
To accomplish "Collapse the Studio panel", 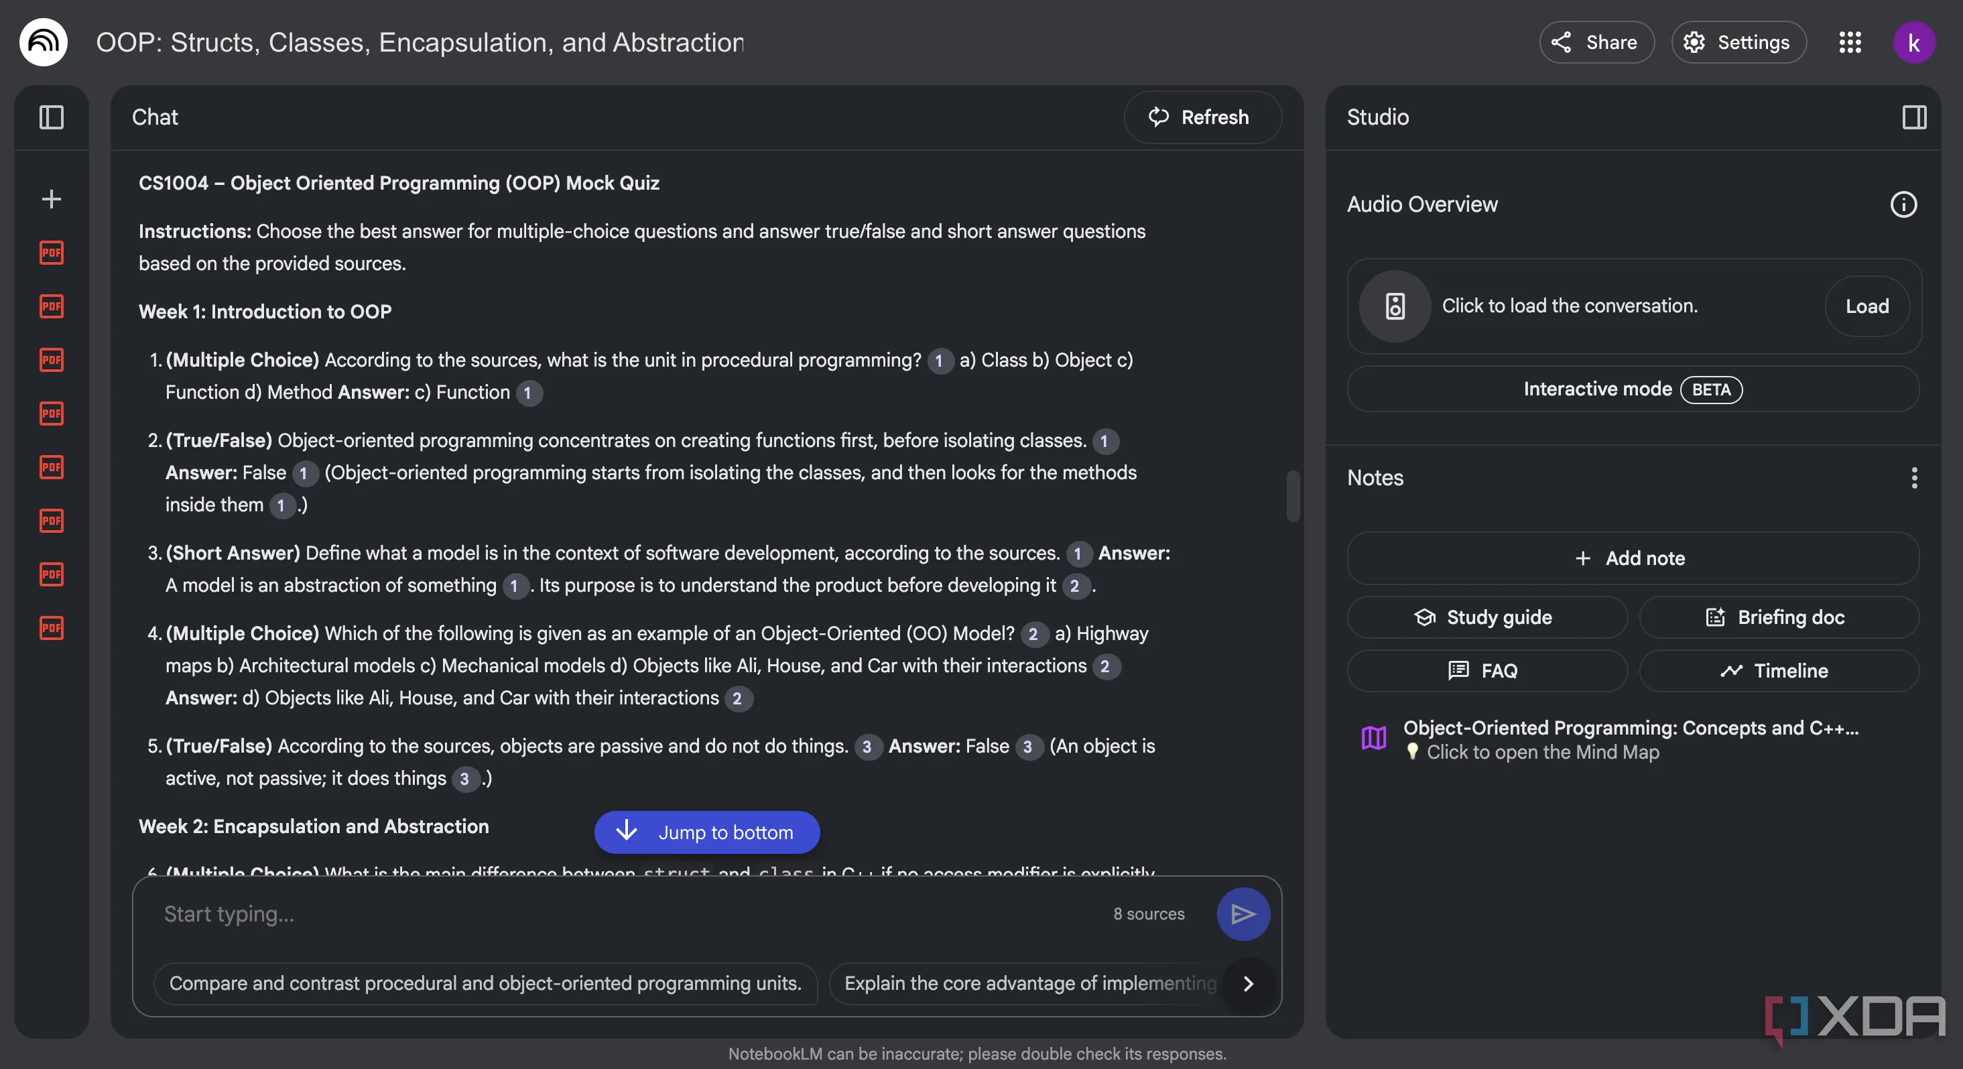I will [1913, 117].
